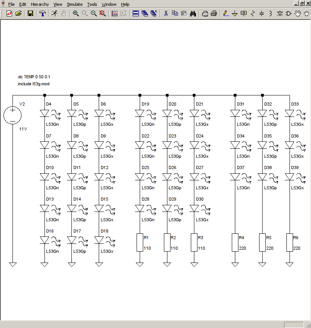Select resistor R4 symbol
This screenshot has width=311, height=328.
[235, 242]
